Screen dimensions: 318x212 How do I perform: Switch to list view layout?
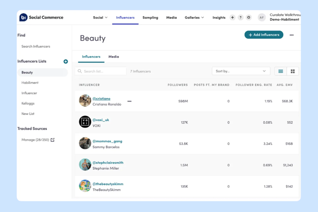point(280,71)
